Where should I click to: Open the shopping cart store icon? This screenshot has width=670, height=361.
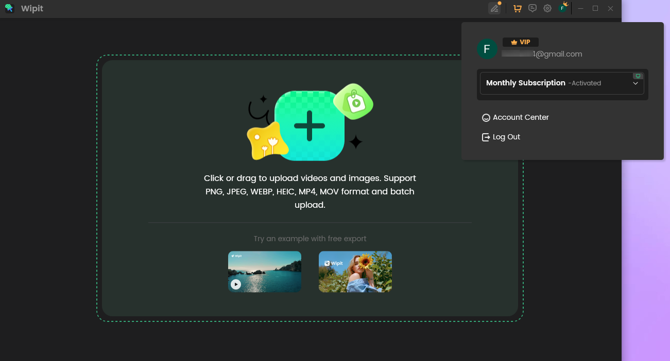(x=517, y=8)
